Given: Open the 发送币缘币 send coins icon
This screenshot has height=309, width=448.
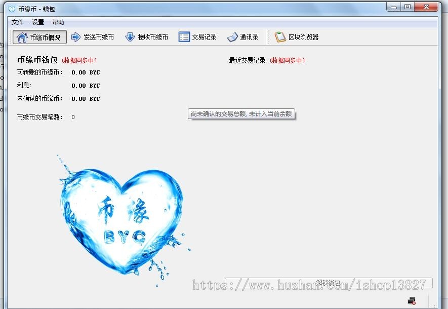Looking at the screenshot, I should coord(94,36).
